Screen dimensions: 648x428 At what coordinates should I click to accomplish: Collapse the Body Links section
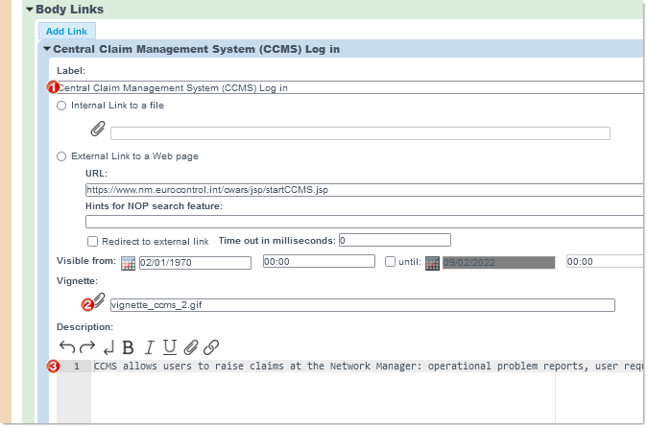pyautogui.click(x=30, y=10)
